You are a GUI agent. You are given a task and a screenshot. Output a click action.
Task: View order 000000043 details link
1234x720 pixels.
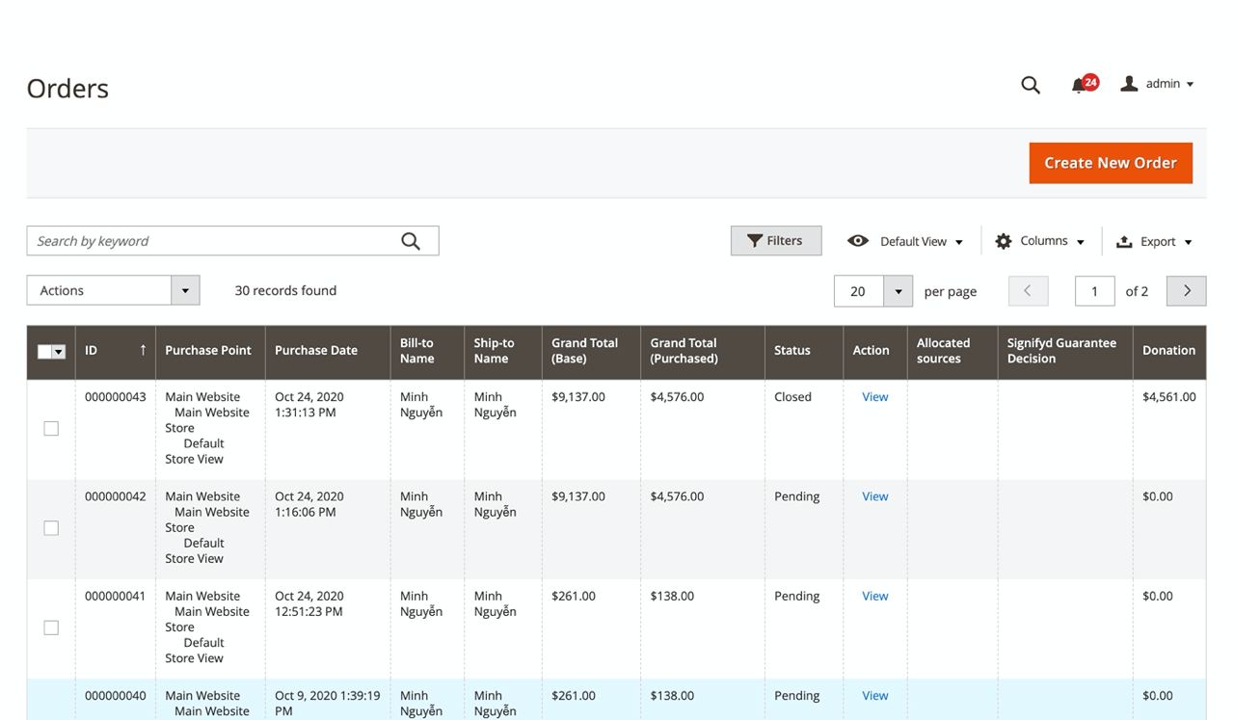coord(874,397)
